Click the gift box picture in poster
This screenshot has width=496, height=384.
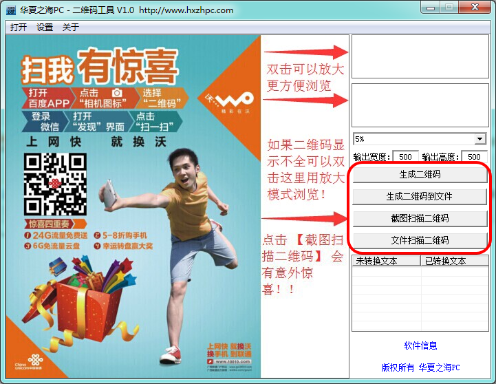click(80, 303)
